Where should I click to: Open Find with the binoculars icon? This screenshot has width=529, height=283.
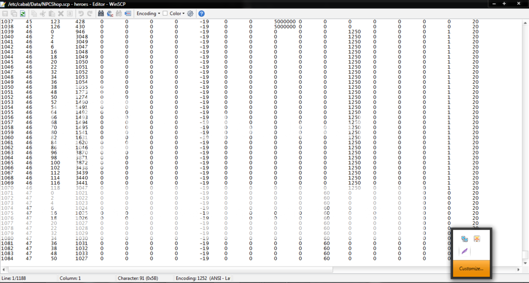tap(102, 13)
